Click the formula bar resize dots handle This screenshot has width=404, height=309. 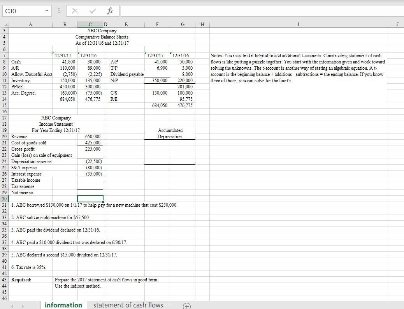[59, 11]
